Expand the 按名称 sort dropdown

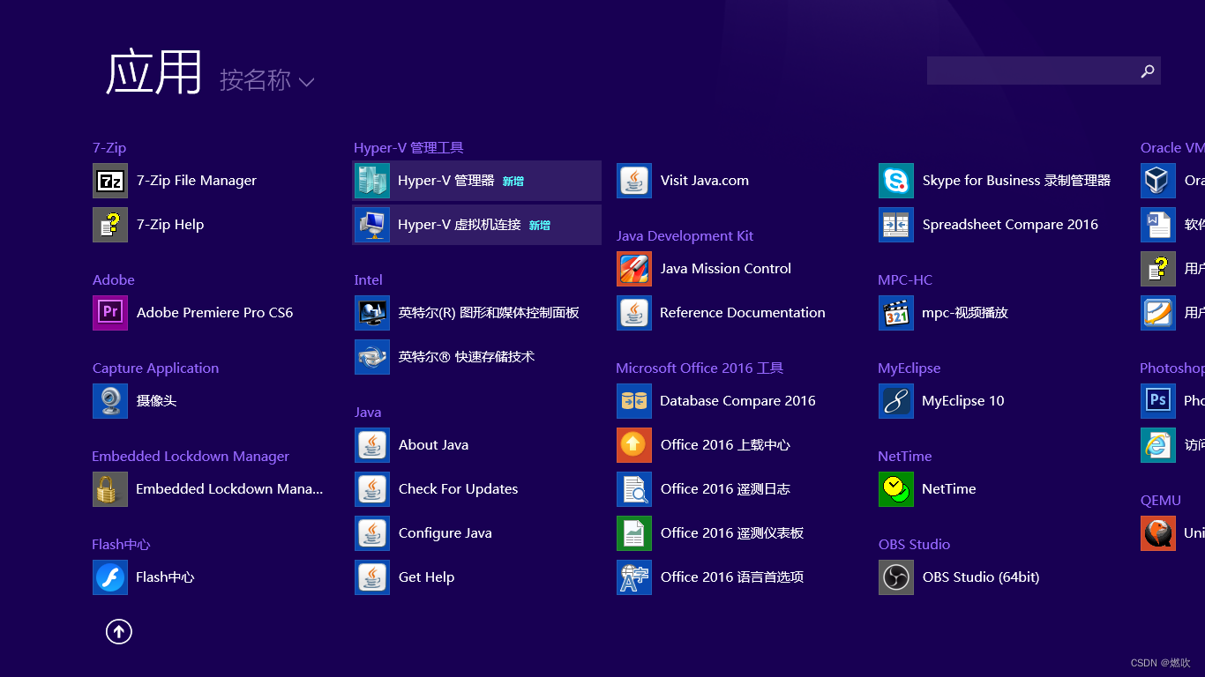(x=267, y=80)
